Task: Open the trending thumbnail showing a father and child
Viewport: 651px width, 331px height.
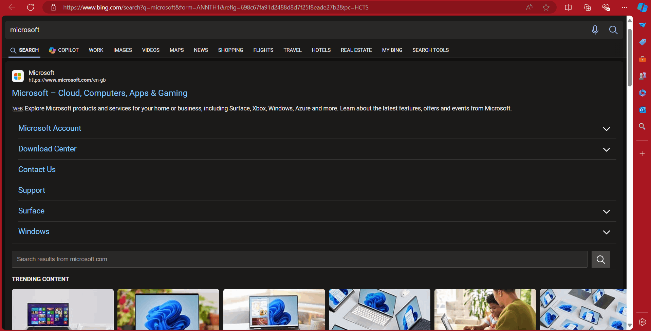Action: click(485, 309)
